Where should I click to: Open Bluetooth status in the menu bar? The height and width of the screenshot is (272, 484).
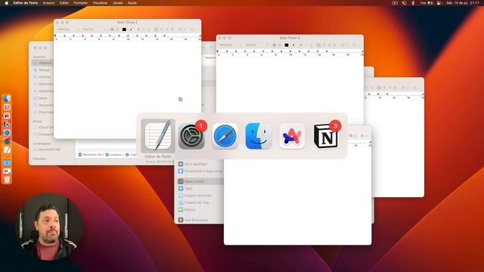[413, 3]
